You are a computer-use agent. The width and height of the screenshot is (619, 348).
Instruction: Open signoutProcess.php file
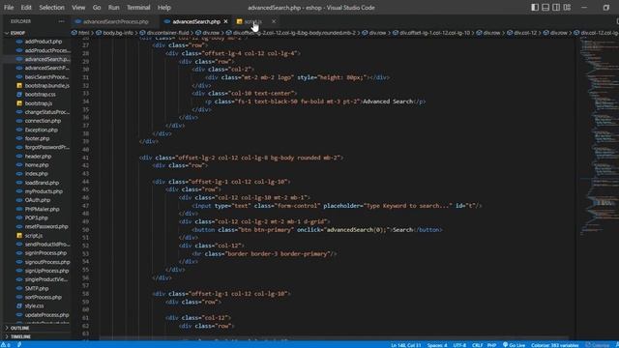point(47,262)
